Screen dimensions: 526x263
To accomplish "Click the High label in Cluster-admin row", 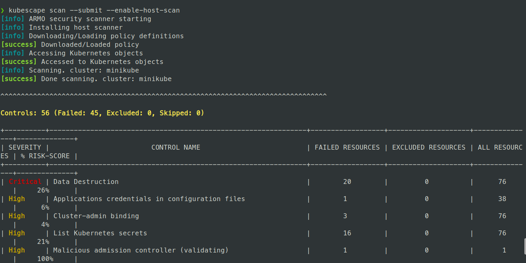I will [17, 216].
